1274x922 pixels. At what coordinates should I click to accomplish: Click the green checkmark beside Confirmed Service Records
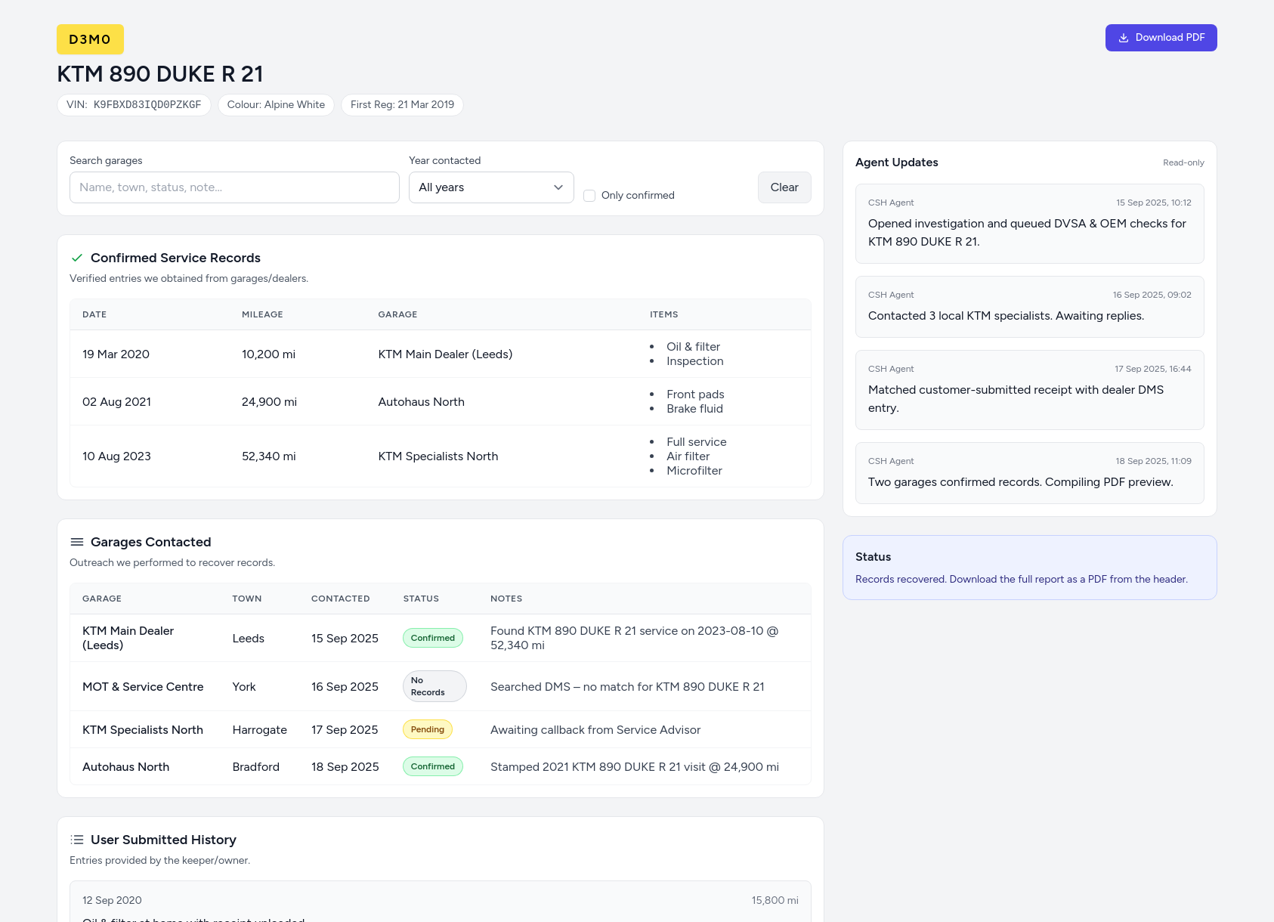click(77, 258)
